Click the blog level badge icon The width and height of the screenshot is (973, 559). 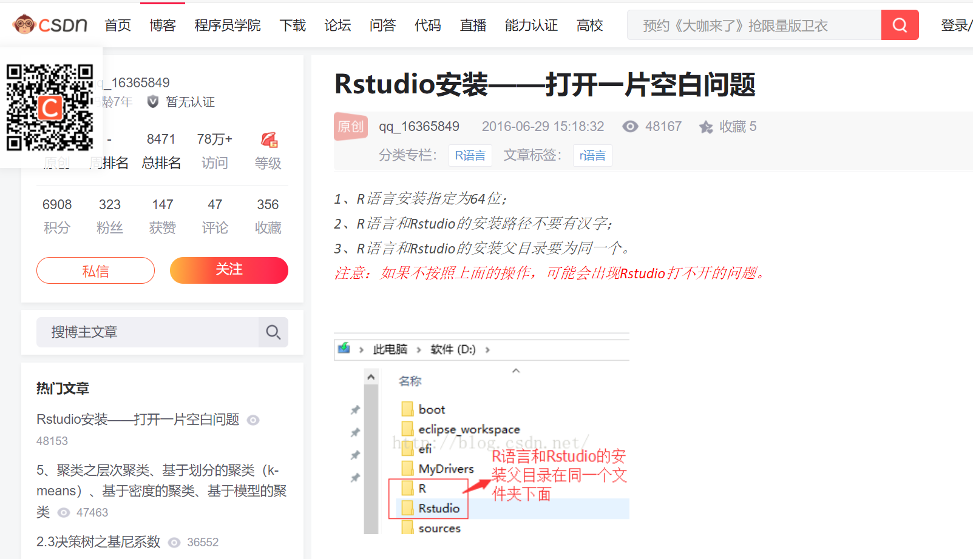tap(269, 140)
